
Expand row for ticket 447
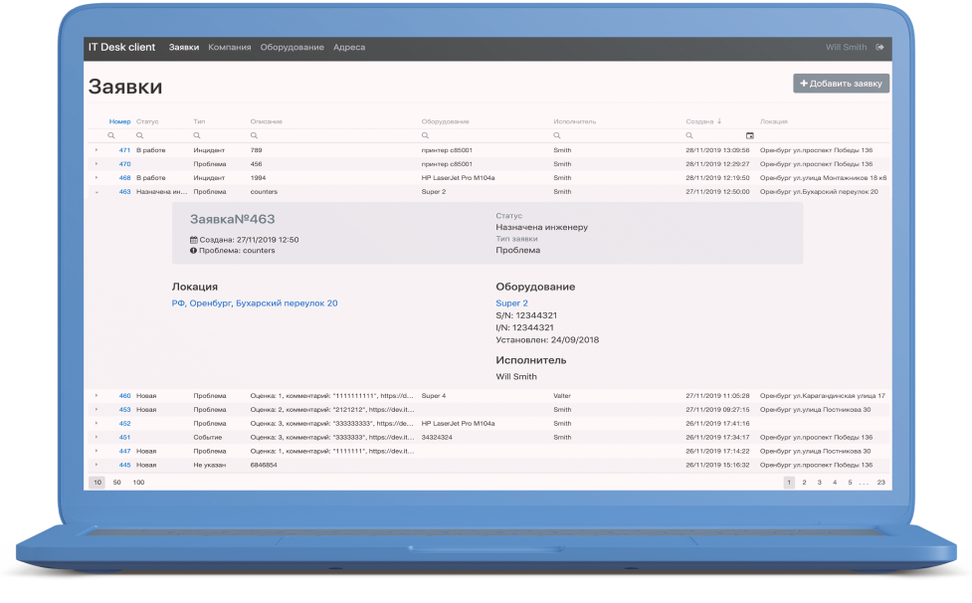pos(97,451)
